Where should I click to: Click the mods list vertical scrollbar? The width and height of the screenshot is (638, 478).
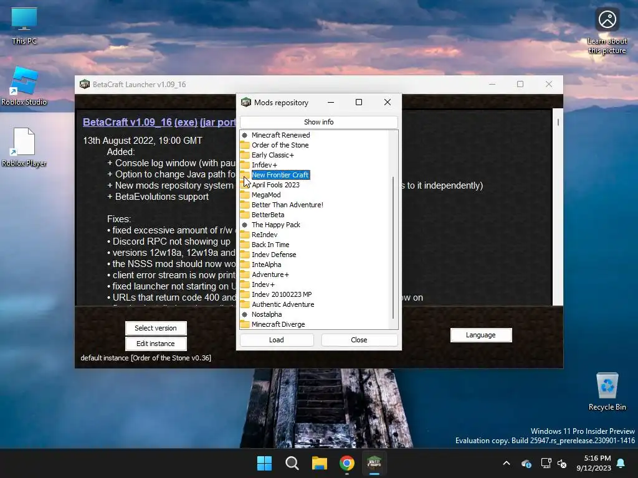(393, 247)
